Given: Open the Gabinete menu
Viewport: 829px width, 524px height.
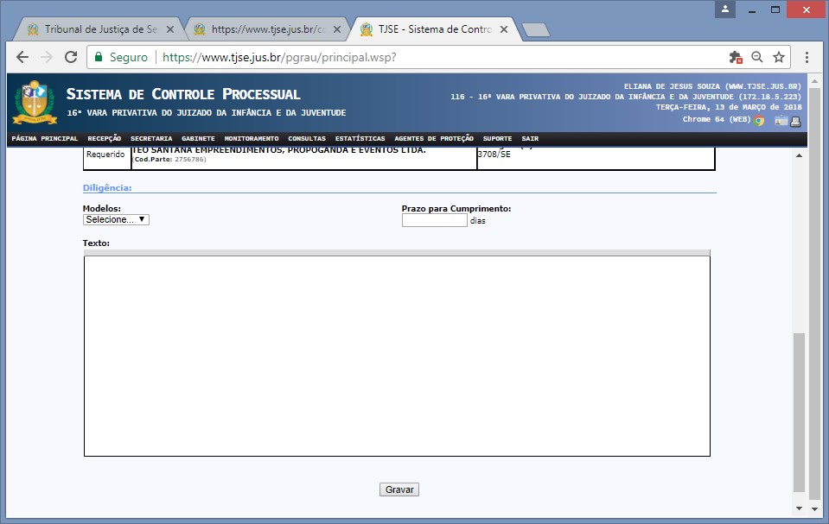Looking at the screenshot, I should [x=198, y=138].
